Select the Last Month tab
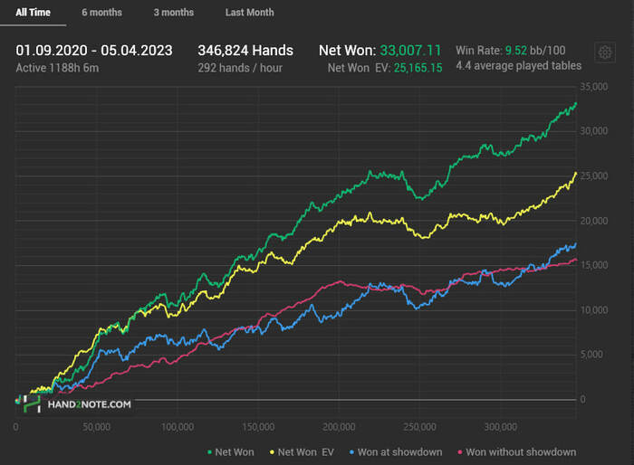 pyautogui.click(x=249, y=13)
